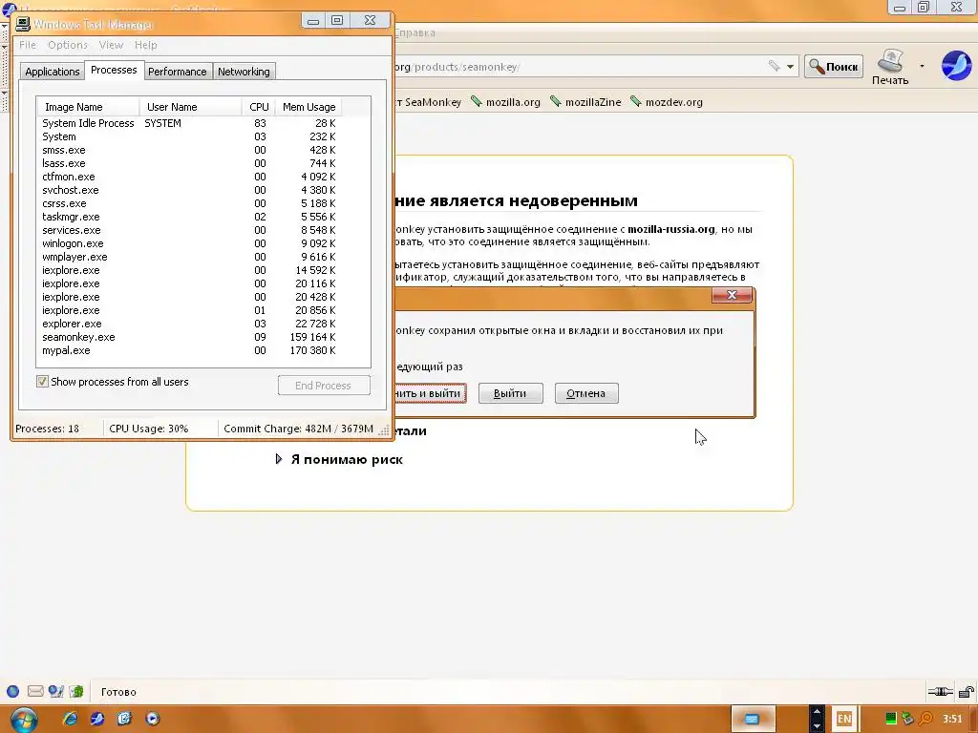The height and width of the screenshot is (733, 978).
Task: Open Address Book icon in SeaMonkey status bar
Action: click(76, 691)
